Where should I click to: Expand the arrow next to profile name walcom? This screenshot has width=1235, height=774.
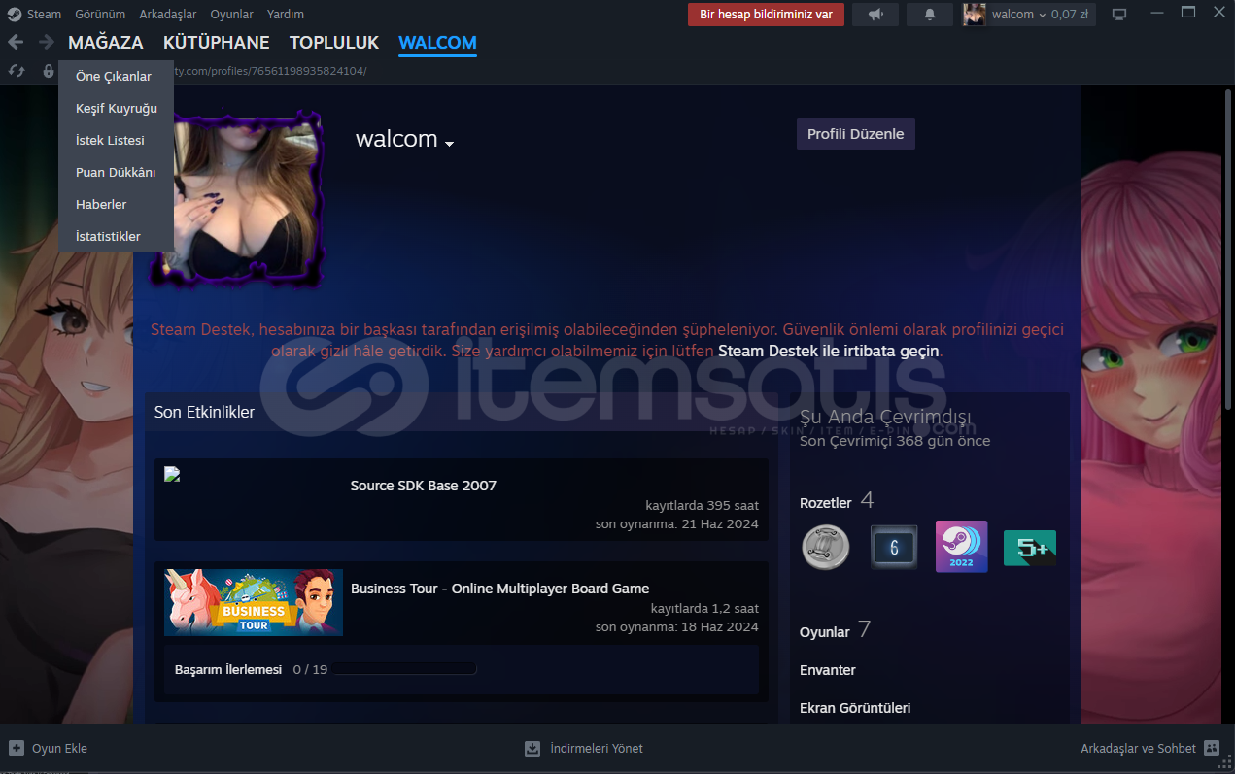click(450, 143)
